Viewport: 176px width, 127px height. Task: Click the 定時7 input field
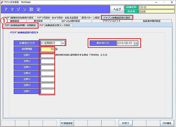[47, 91]
